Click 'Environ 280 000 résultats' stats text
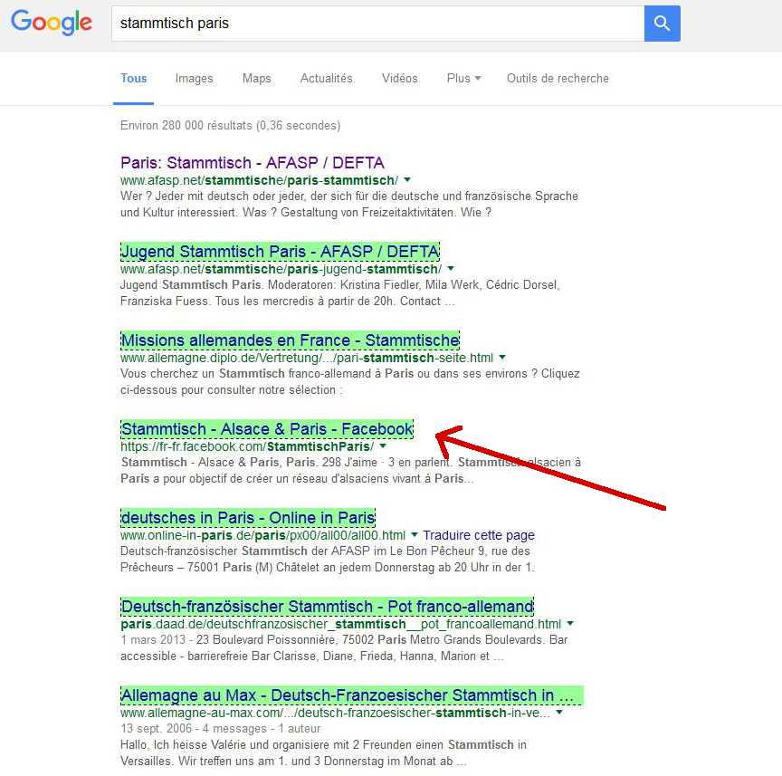782x776 pixels. tap(231, 125)
